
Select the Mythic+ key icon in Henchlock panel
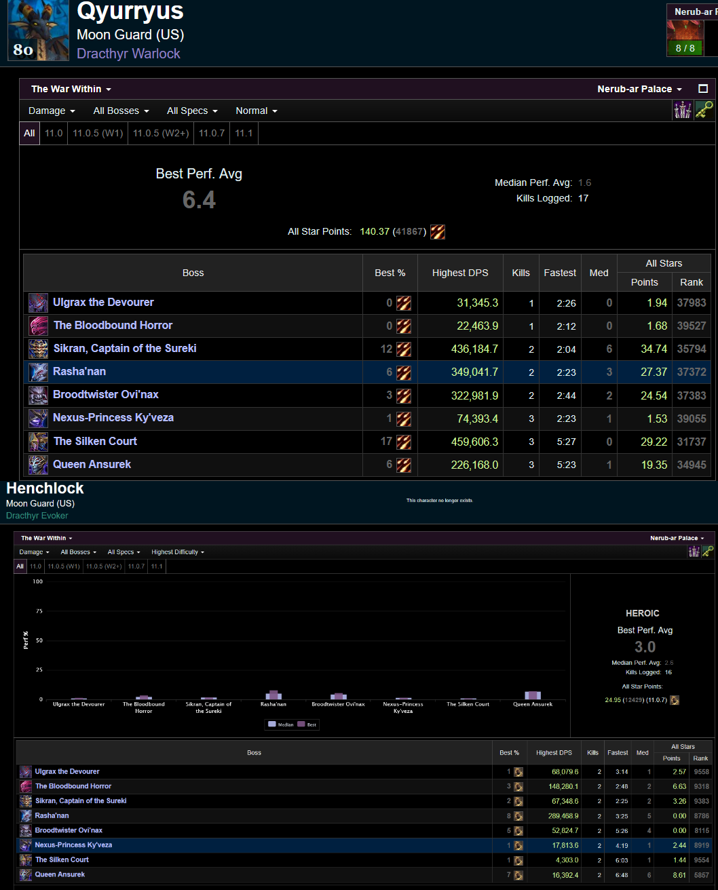707,552
